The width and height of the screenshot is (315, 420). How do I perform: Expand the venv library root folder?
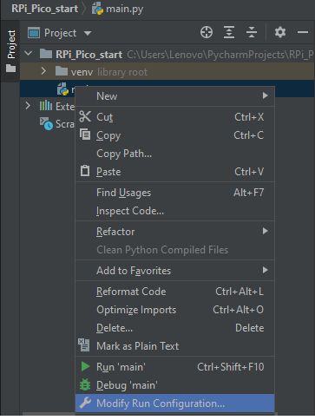pyautogui.click(x=43, y=71)
